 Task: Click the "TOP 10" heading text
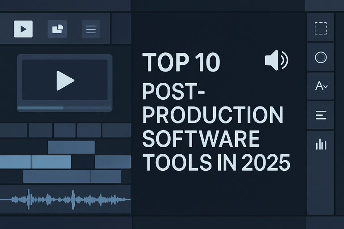(x=181, y=62)
